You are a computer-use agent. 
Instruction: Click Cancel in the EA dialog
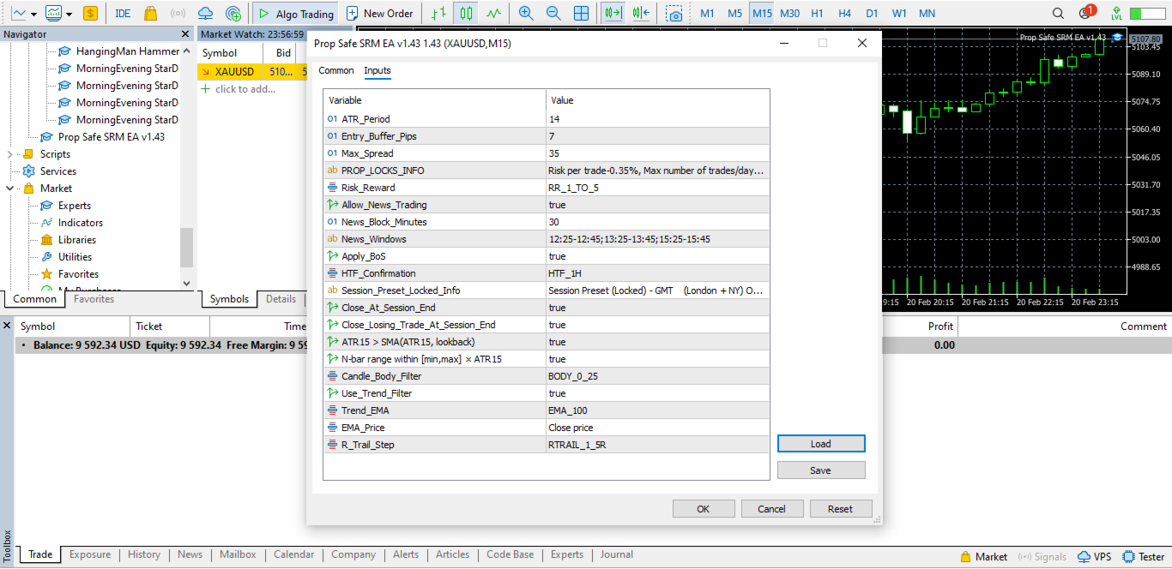[772, 509]
